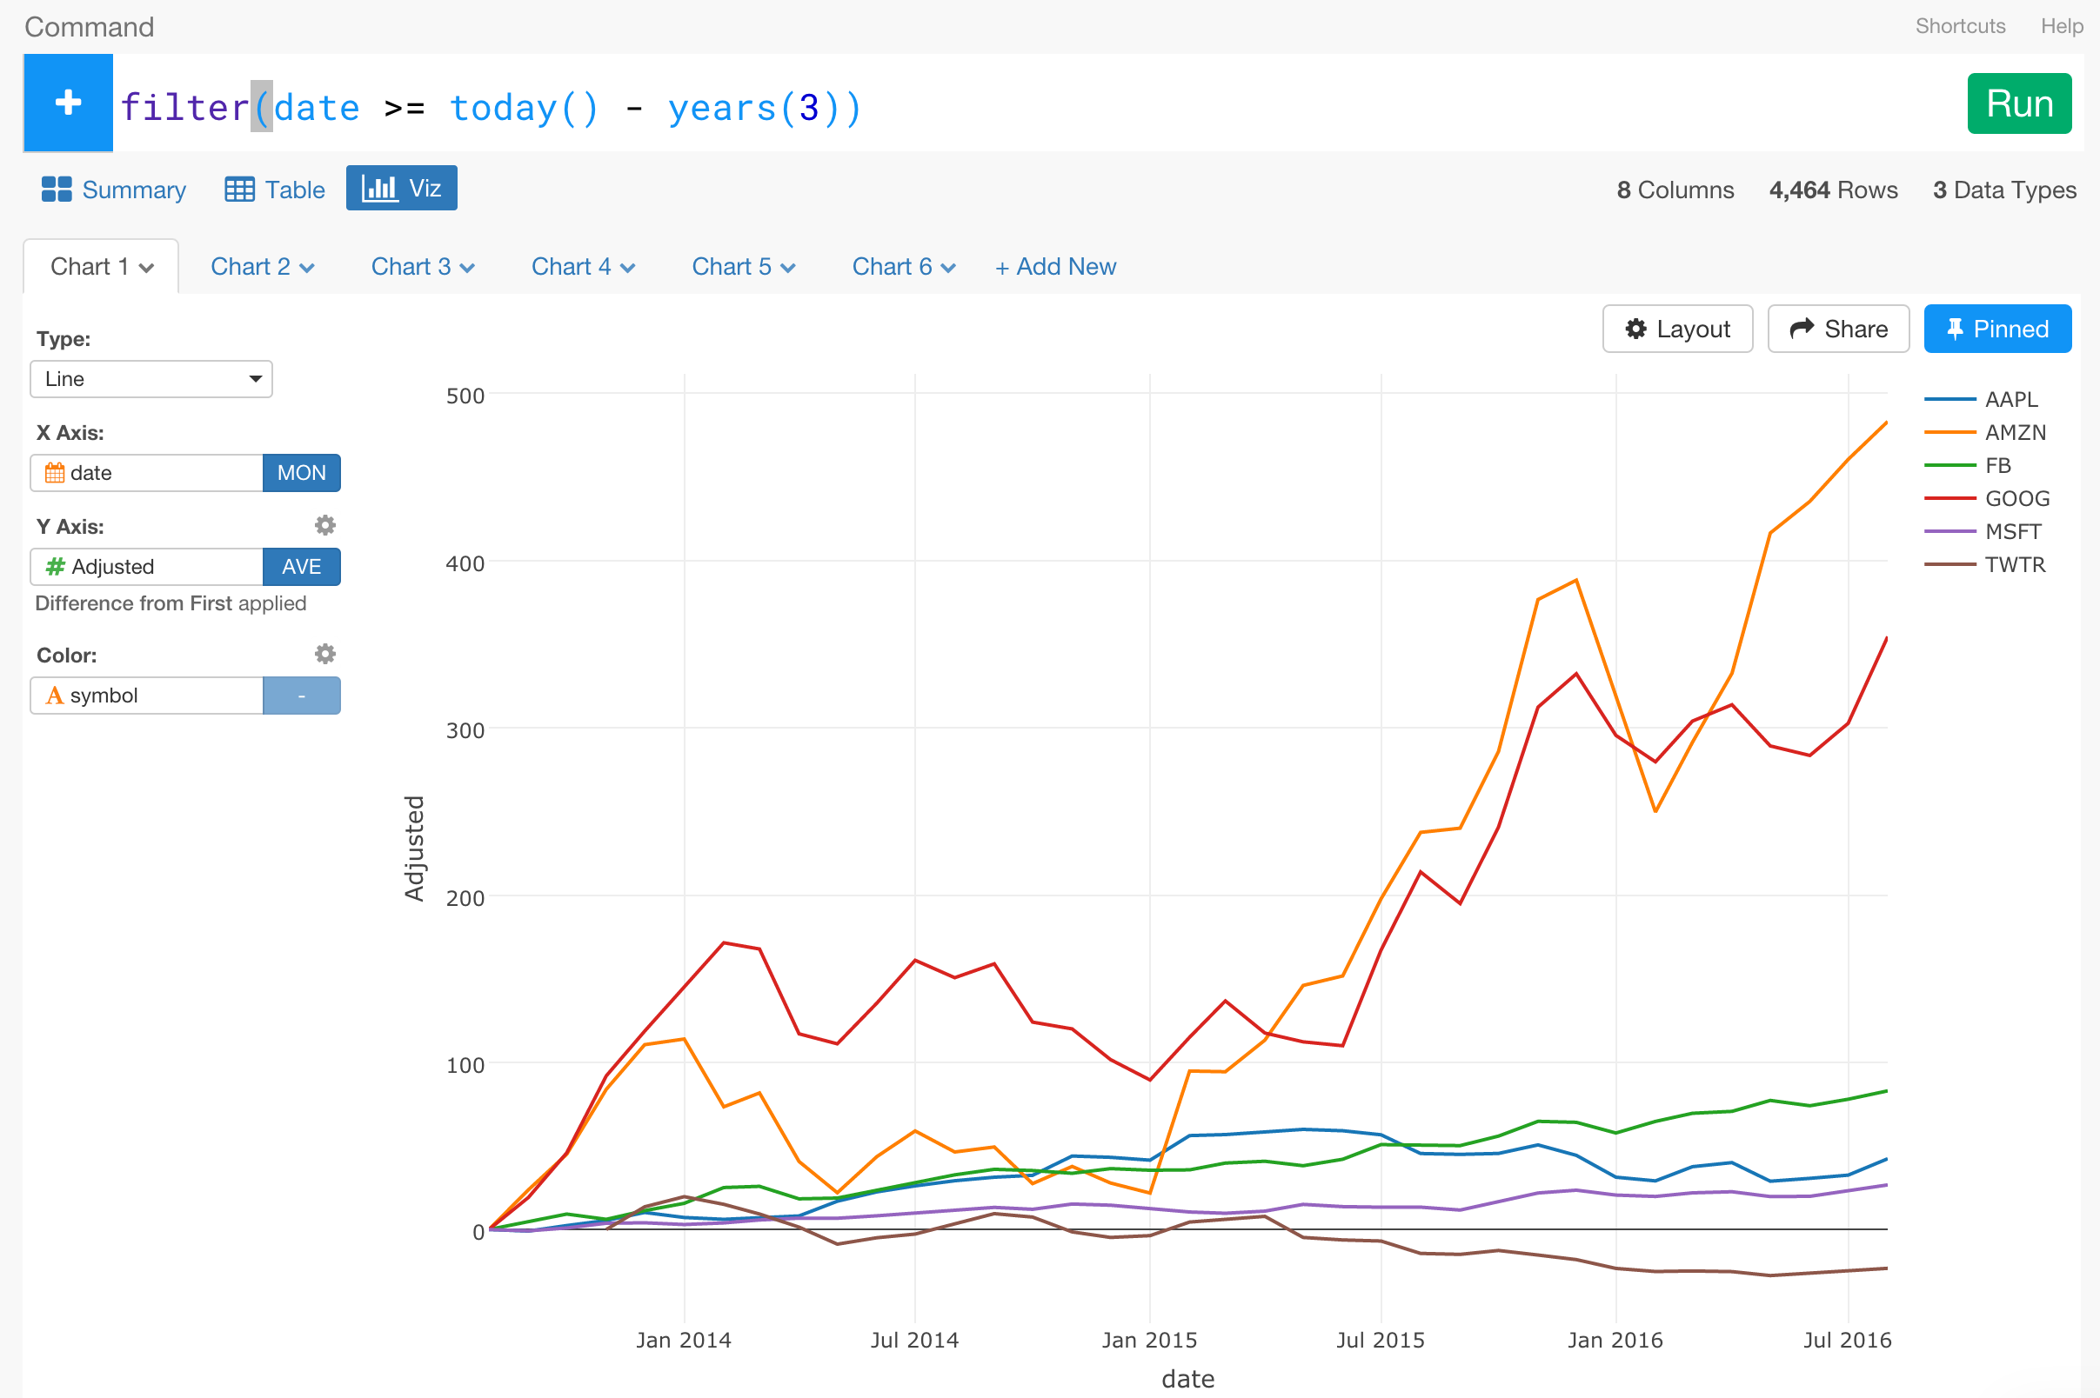
Task: Open Y Axis settings gear
Action: [324, 525]
